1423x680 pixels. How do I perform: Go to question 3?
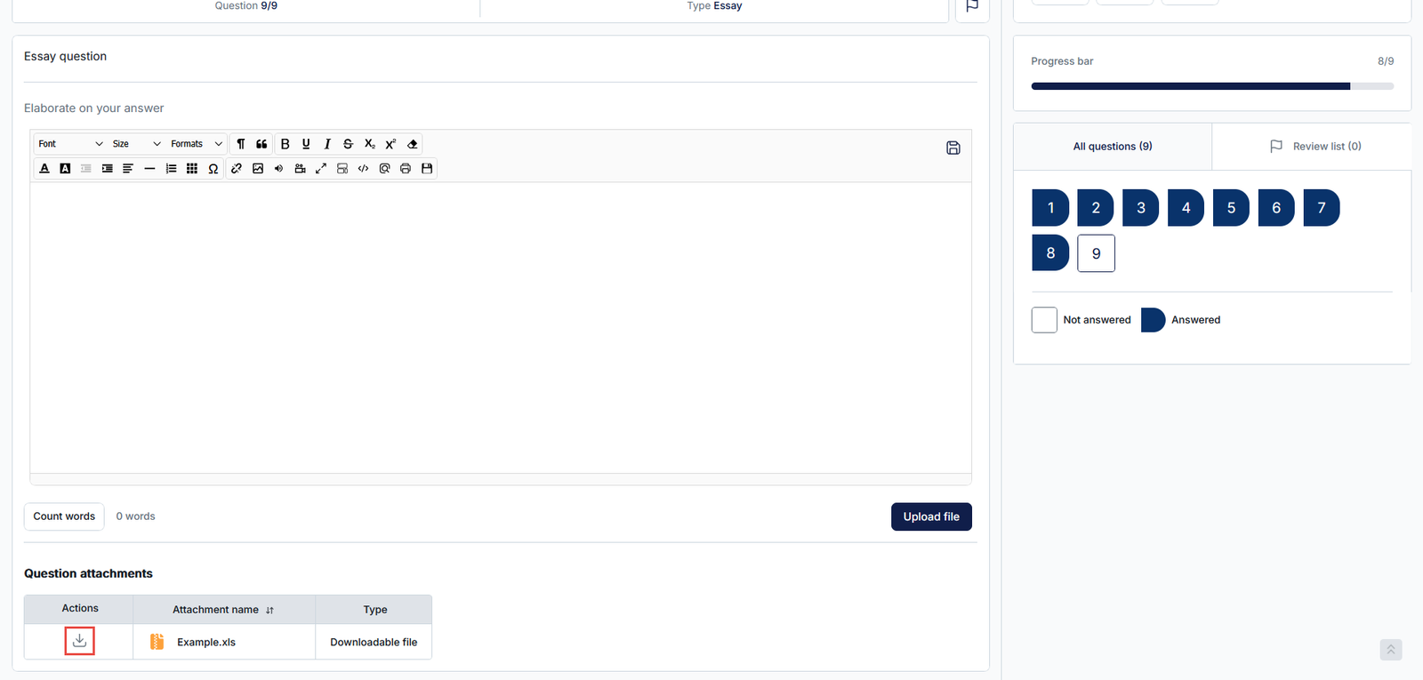point(1141,208)
